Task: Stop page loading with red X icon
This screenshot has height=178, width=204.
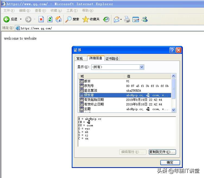Action: [41, 19]
